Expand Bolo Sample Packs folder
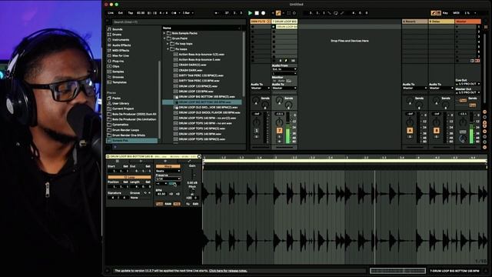Image resolution: width=492 pixels, height=277 pixels. (x=165, y=33)
